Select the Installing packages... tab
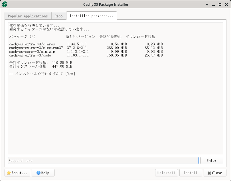The height and width of the screenshot is (181, 231). (92, 16)
